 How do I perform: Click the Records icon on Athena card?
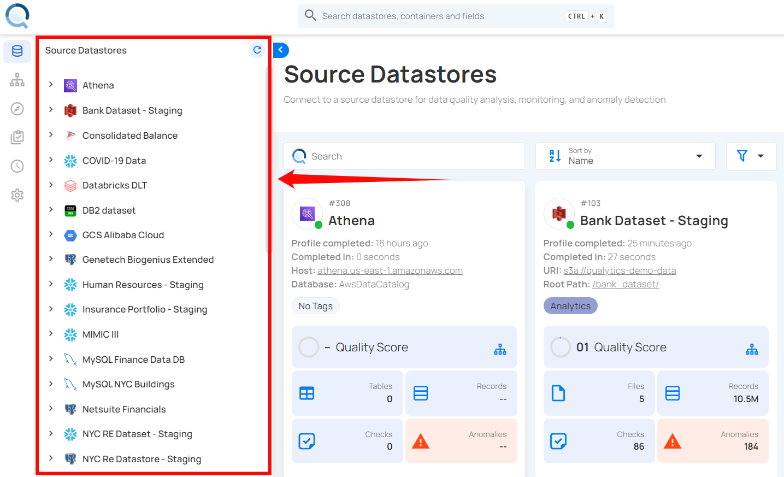pos(421,393)
